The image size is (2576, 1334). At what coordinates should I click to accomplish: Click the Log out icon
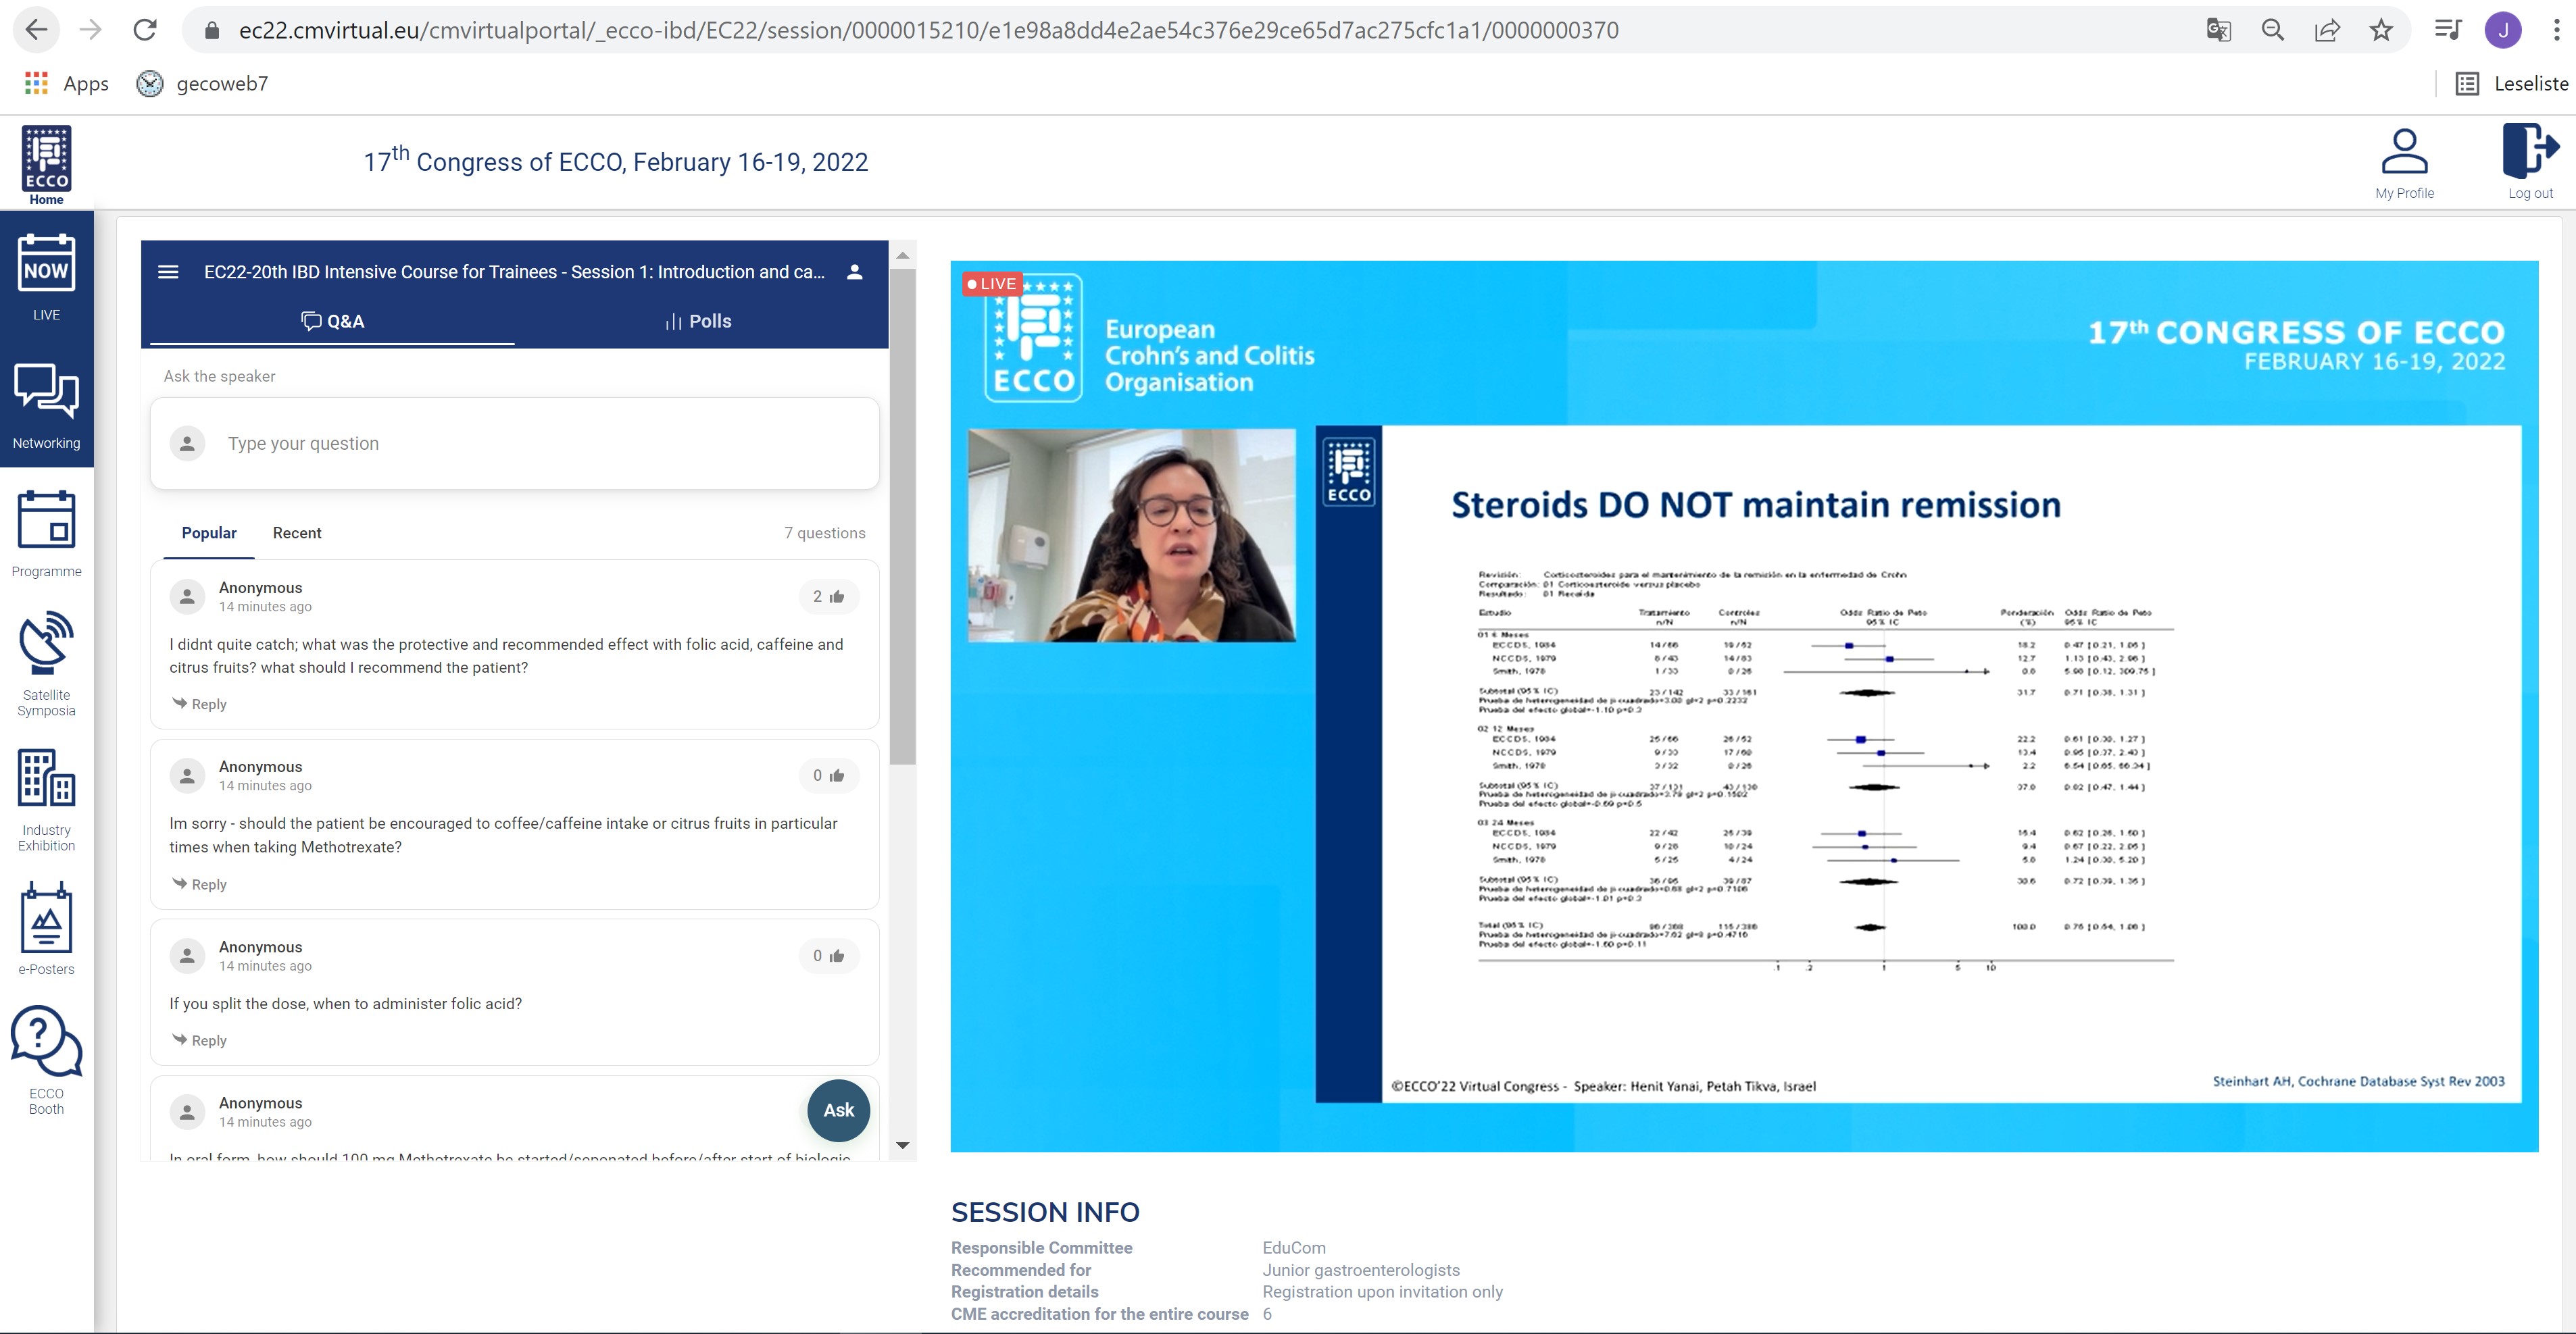[2530, 162]
